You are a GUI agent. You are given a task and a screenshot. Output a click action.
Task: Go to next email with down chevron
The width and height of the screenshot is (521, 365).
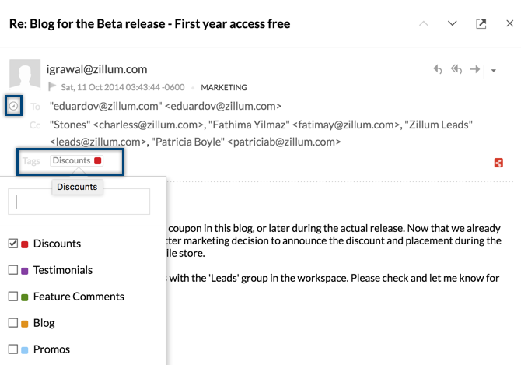tap(453, 24)
